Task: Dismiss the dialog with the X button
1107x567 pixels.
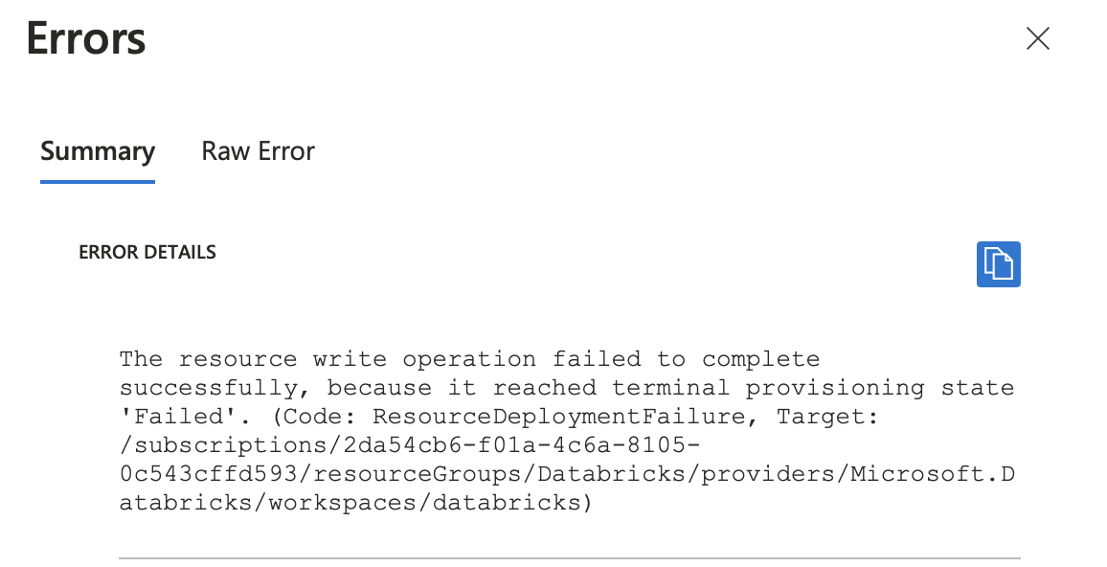Action: coord(1038,39)
